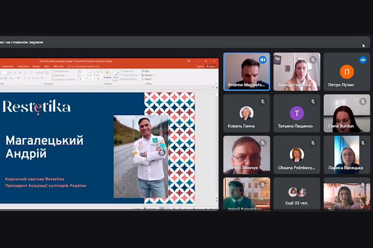Click muted mic icon on Oksana Polinkevy tile
Image resolution: width=373 pixels, height=248 pixels.
pyautogui.click(x=313, y=143)
